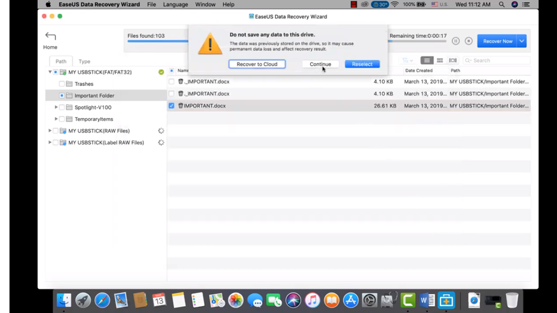Open the Recover Now dropdown arrow
Screen dimensions: 557x313
tap(522, 41)
